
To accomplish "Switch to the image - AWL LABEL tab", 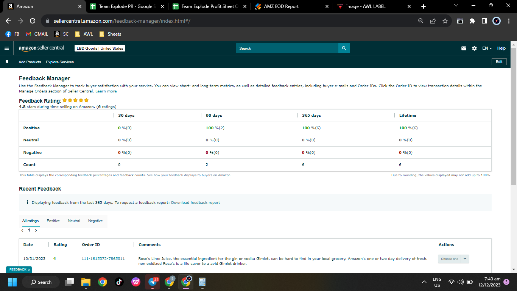I will click(373, 6).
